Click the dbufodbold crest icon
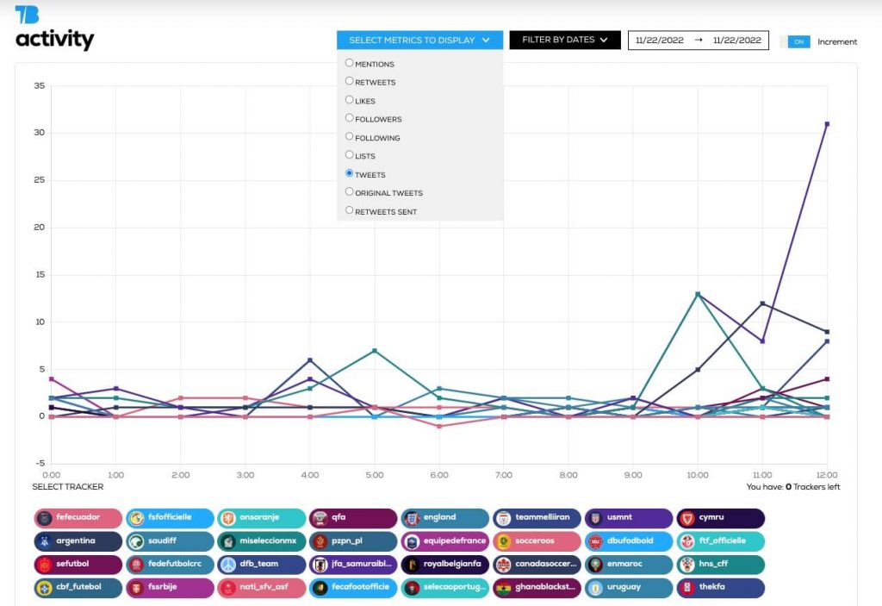The width and height of the screenshot is (882, 606). 596,542
